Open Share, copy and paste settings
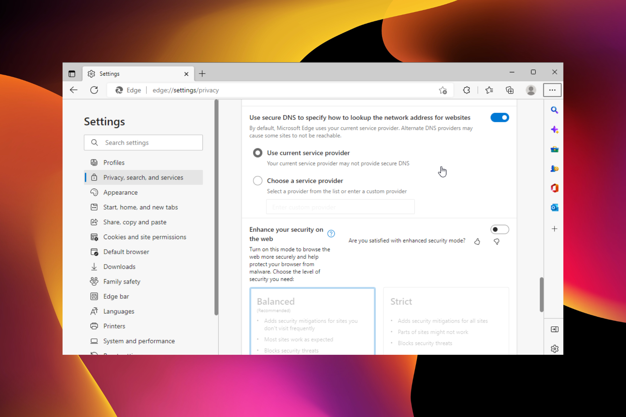626x417 pixels. click(143, 222)
